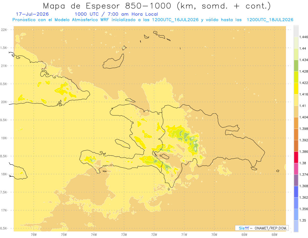Click the '1.356' legend value label
The height and width of the screenshot is (238, 308).
(304, 209)
